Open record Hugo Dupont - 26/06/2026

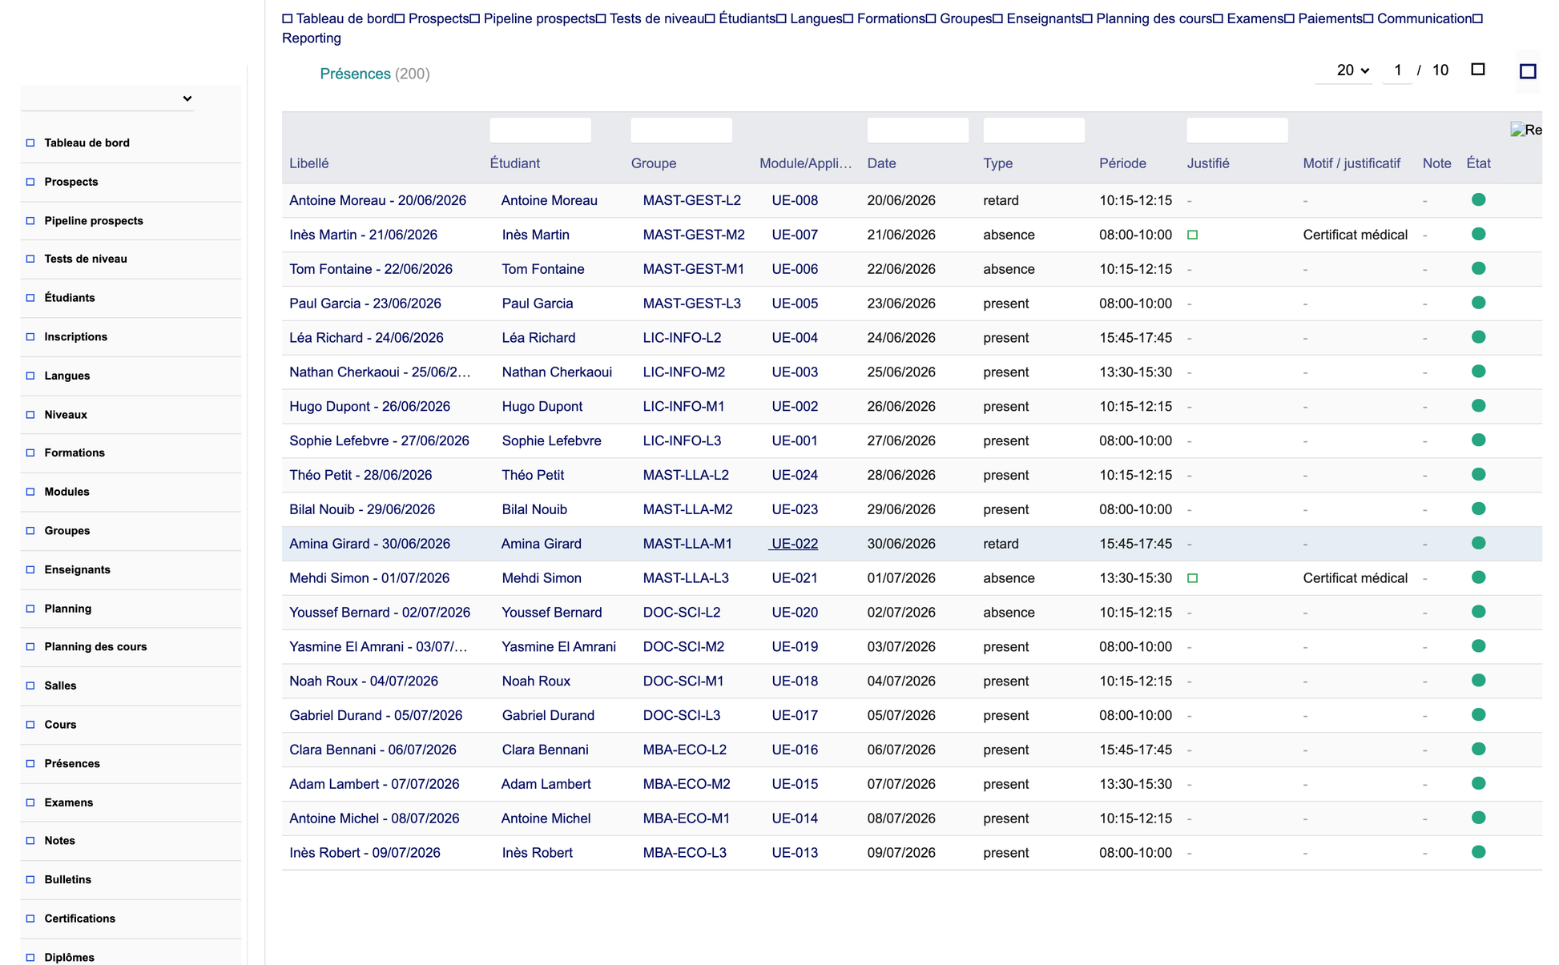[x=369, y=406]
